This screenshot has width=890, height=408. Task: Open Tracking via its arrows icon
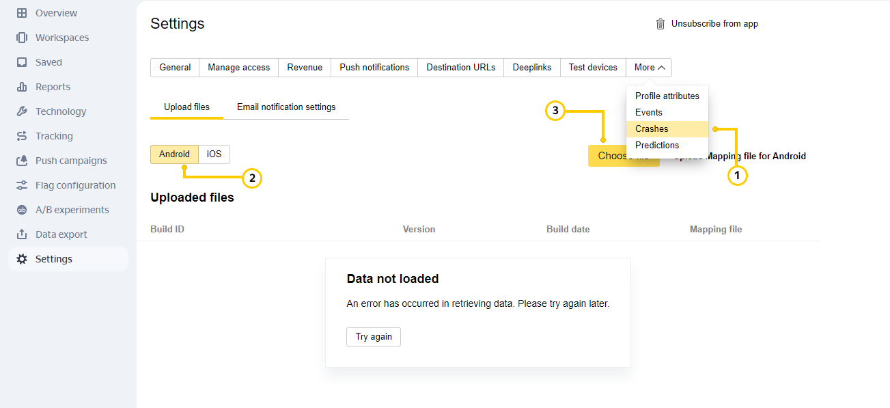[x=22, y=136]
